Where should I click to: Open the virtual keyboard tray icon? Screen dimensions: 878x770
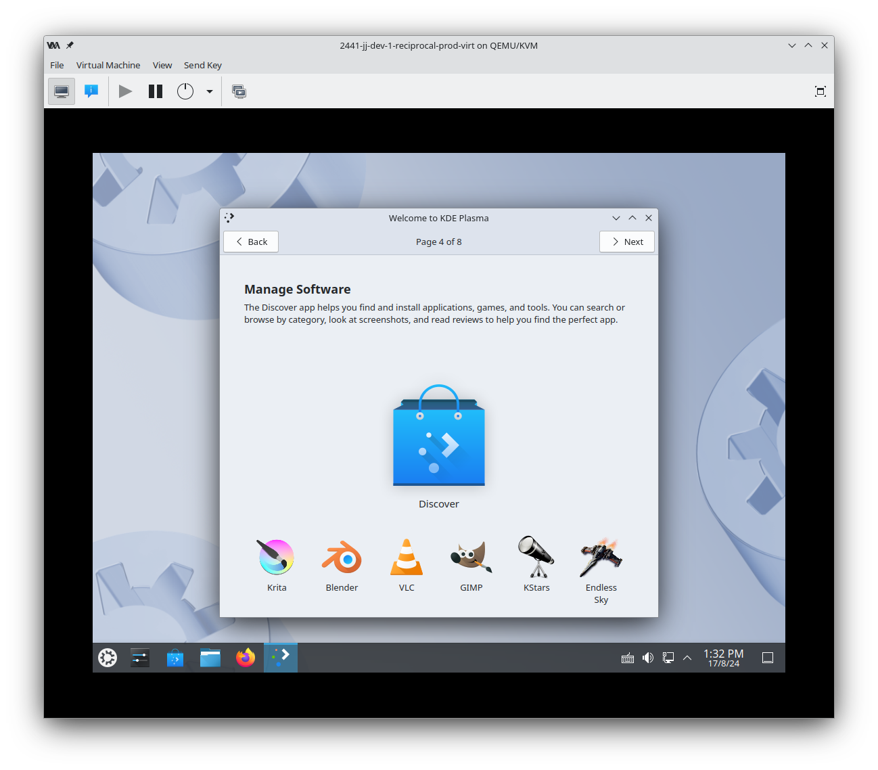coord(628,658)
